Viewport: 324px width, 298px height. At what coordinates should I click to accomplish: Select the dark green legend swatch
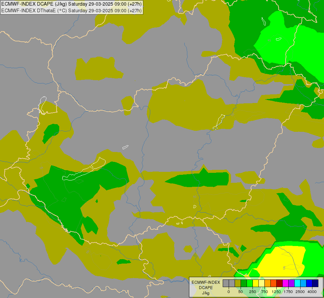pyautogui.click(x=244, y=283)
